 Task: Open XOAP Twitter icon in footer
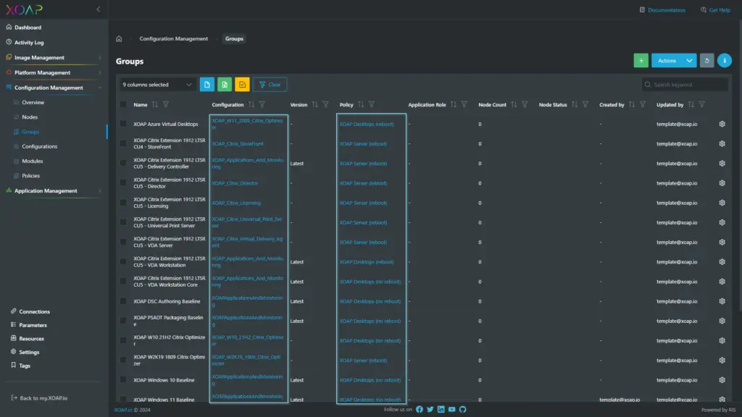(x=430, y=410)
